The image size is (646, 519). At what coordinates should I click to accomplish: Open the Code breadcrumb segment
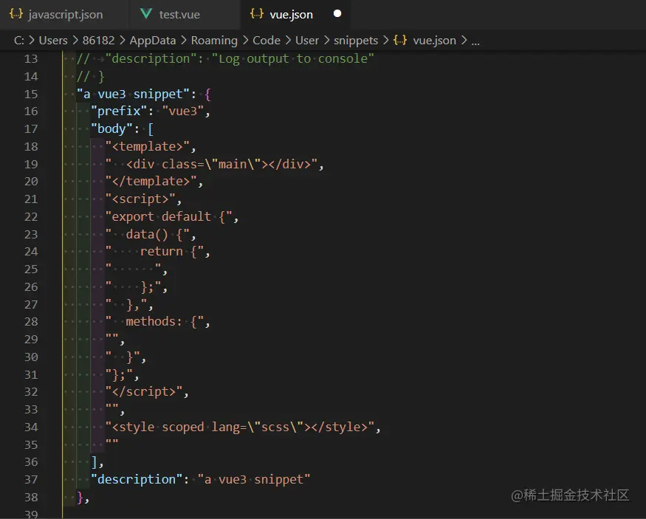(266, 41)
